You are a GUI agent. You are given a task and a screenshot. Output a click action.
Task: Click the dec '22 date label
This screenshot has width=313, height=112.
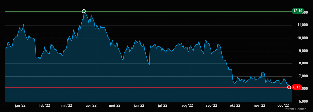[x=283, y=106]
